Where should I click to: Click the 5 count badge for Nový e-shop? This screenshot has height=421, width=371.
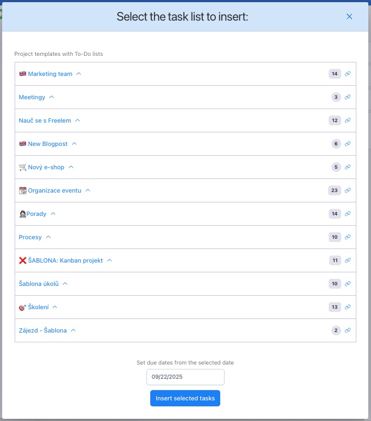coord(336,167)
